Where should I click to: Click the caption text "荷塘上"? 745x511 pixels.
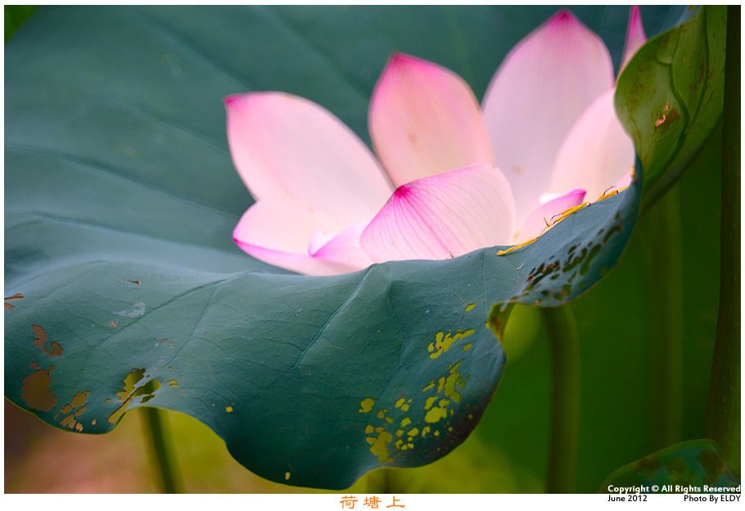click(x=372, y=502)
